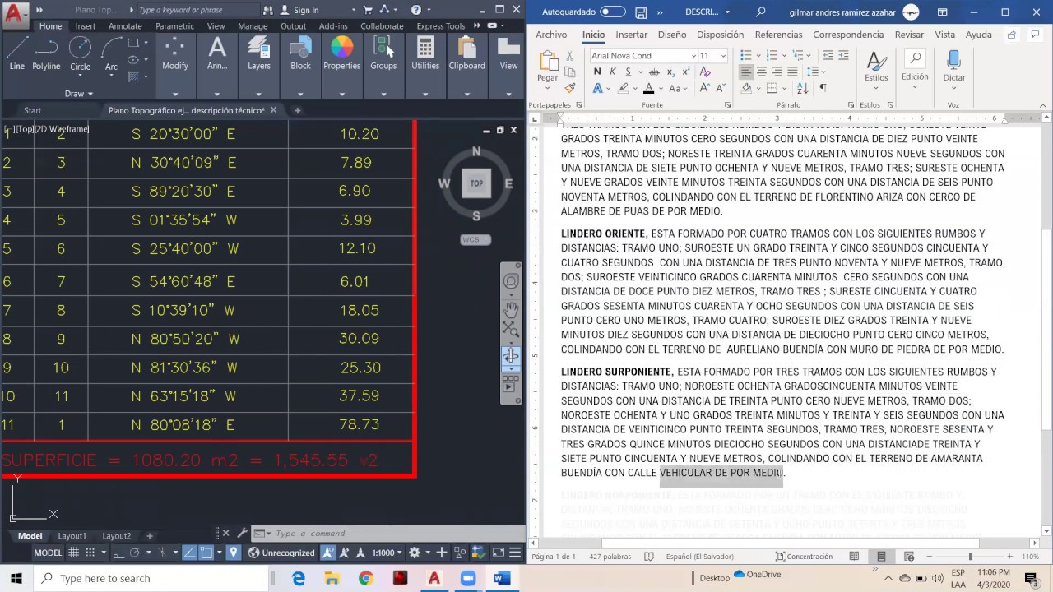The image size is (1053, 592).
Task: Click the Format Painter brush
Action: [x=569, y=88]
